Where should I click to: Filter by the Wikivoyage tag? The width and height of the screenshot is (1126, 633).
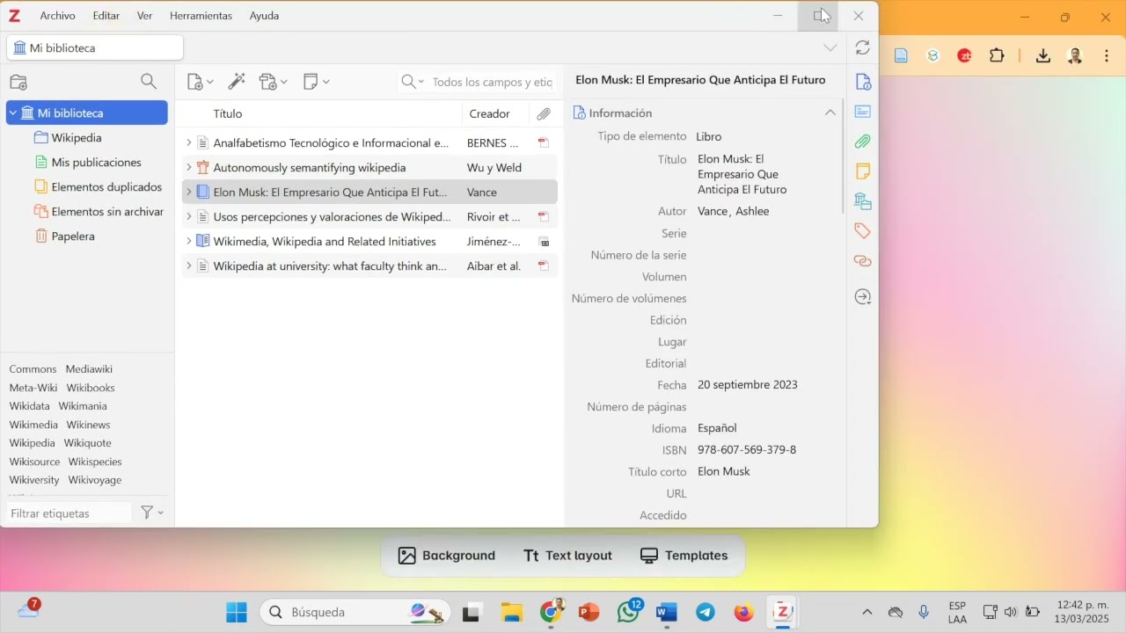[95, 480]
